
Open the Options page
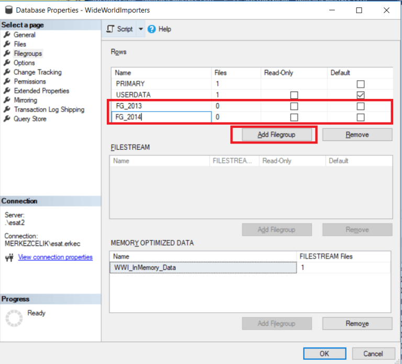(24, 63)
